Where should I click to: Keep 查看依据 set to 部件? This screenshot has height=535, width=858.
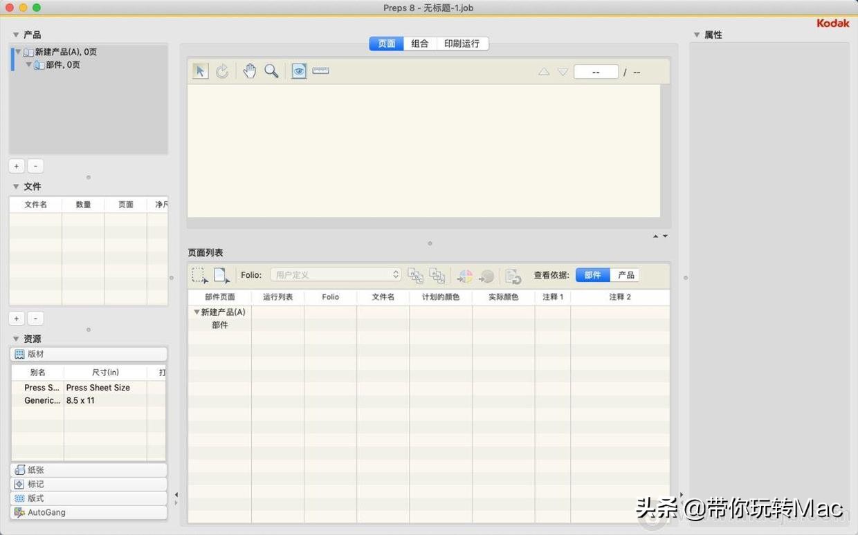pos(592,274)
